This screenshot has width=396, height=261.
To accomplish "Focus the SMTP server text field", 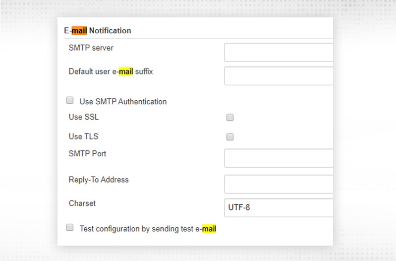I will (278, 52).
